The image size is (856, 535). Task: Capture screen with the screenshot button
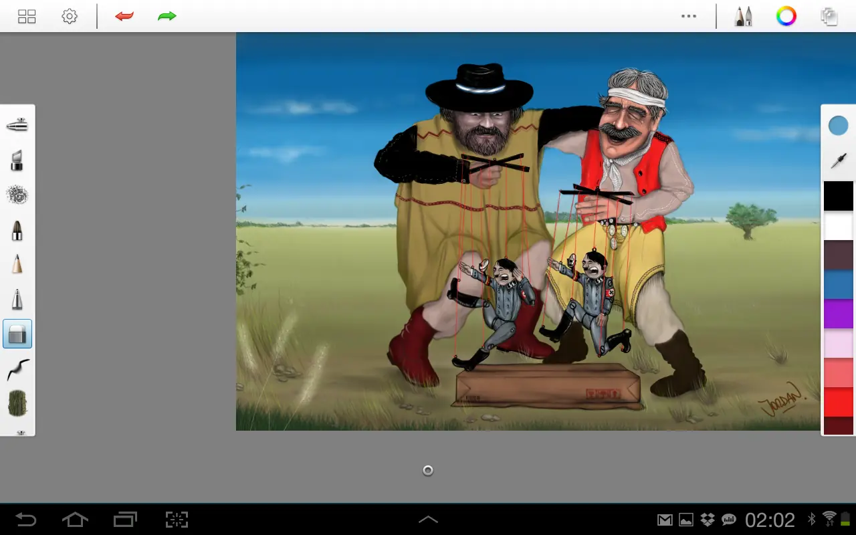pos(177,520)
